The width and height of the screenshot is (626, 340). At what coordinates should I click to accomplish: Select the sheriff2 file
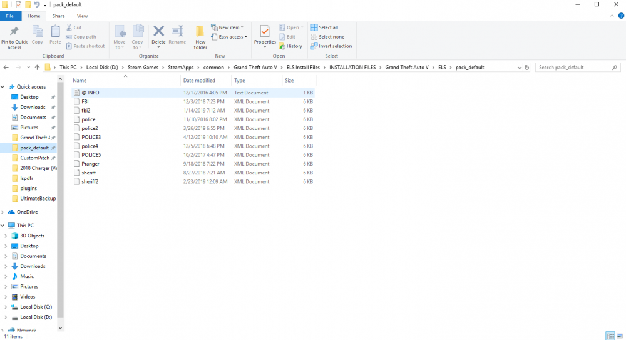(193, 181)
